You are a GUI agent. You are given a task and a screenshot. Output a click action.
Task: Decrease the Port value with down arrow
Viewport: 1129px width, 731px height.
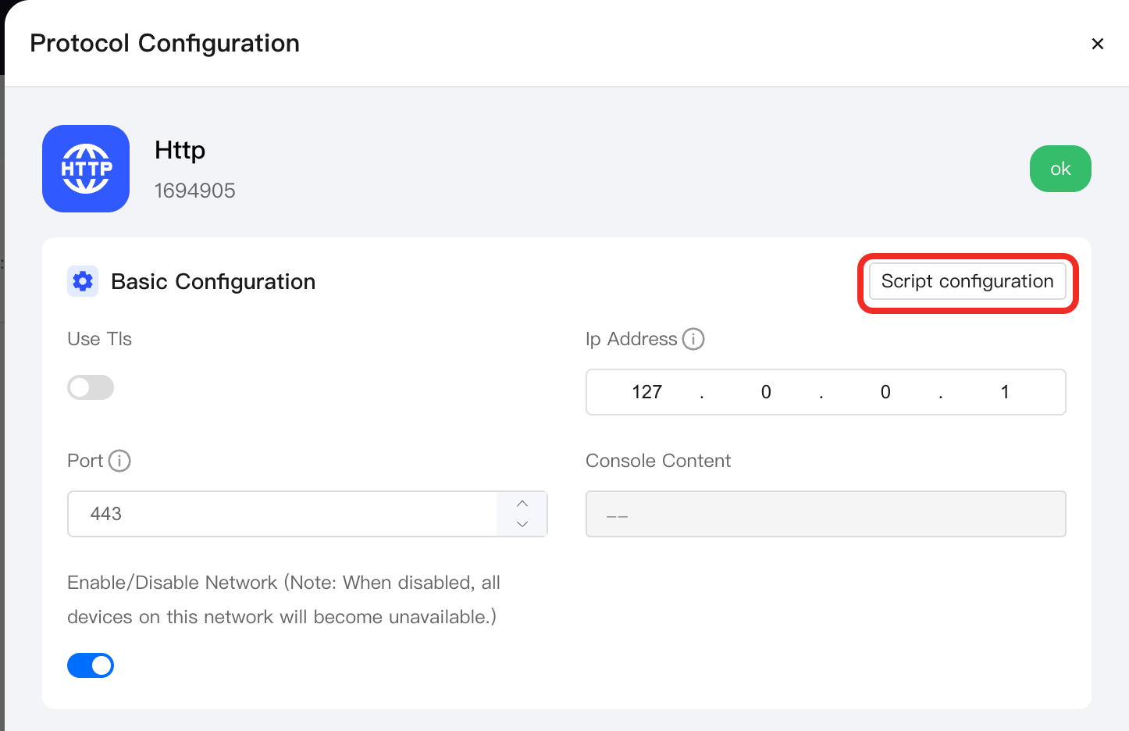point(522,525)
